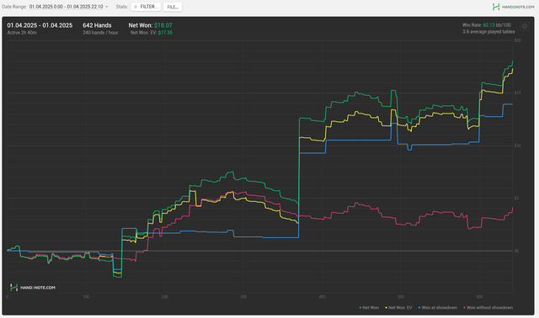Click the "$18.07" Net Won value
The height and width of the screenshot is (318, 539).
coord(163,25)
